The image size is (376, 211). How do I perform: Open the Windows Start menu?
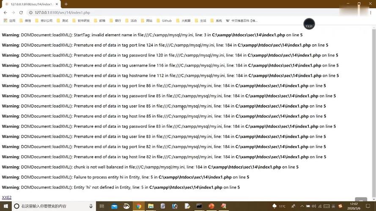tap(5, 206)
